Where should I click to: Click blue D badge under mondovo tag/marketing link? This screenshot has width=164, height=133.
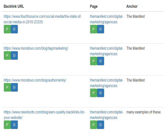14,55
